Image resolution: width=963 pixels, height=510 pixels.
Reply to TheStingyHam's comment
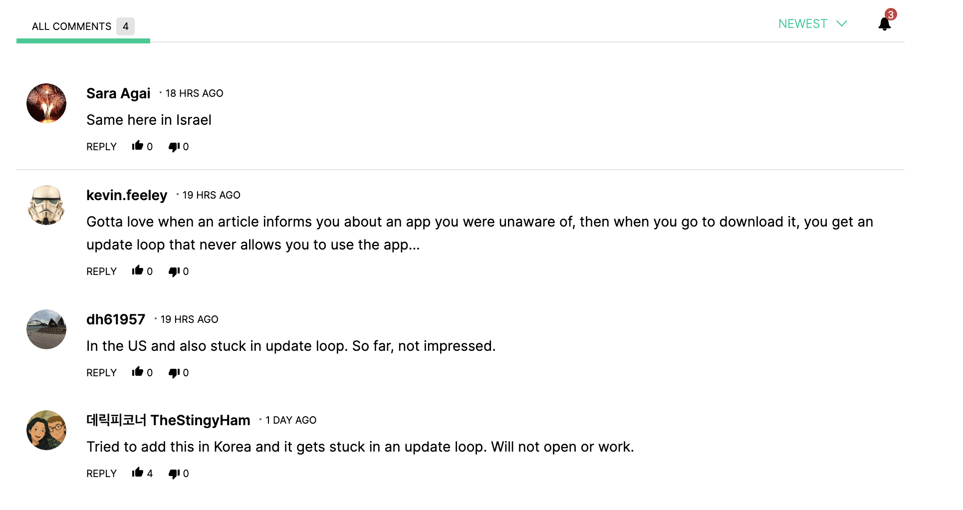point(101,474)
